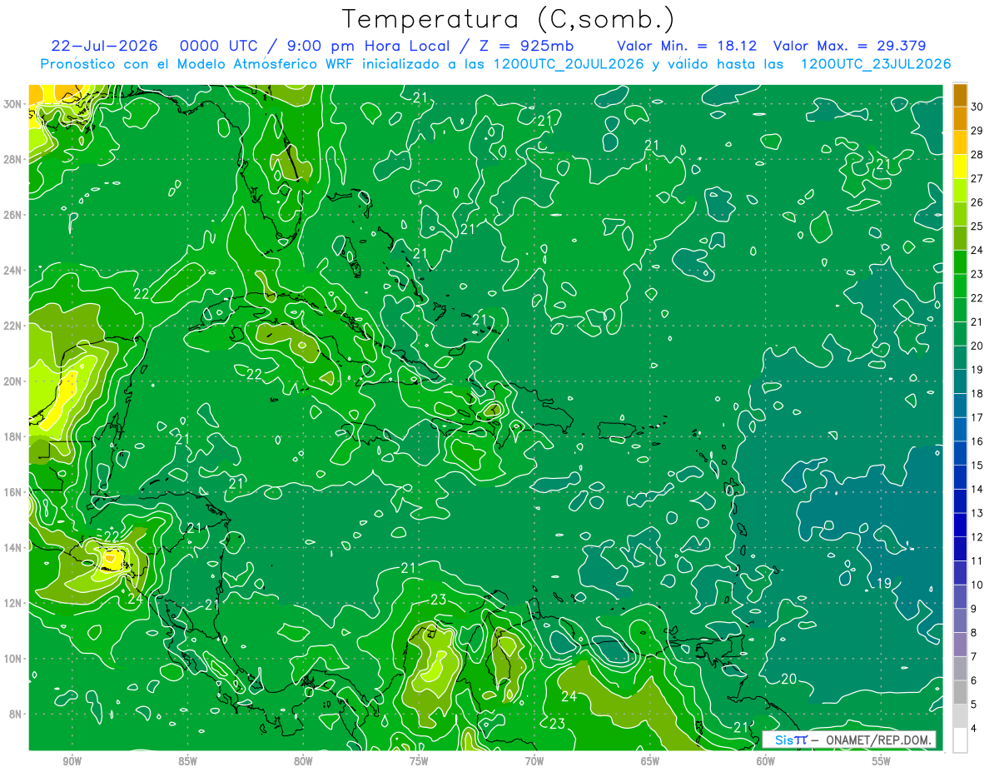Image resolution: width=999 pixels, height=772 pixels.
Task: Click the "26N" latitude axis label
Action: pos(13,215)
